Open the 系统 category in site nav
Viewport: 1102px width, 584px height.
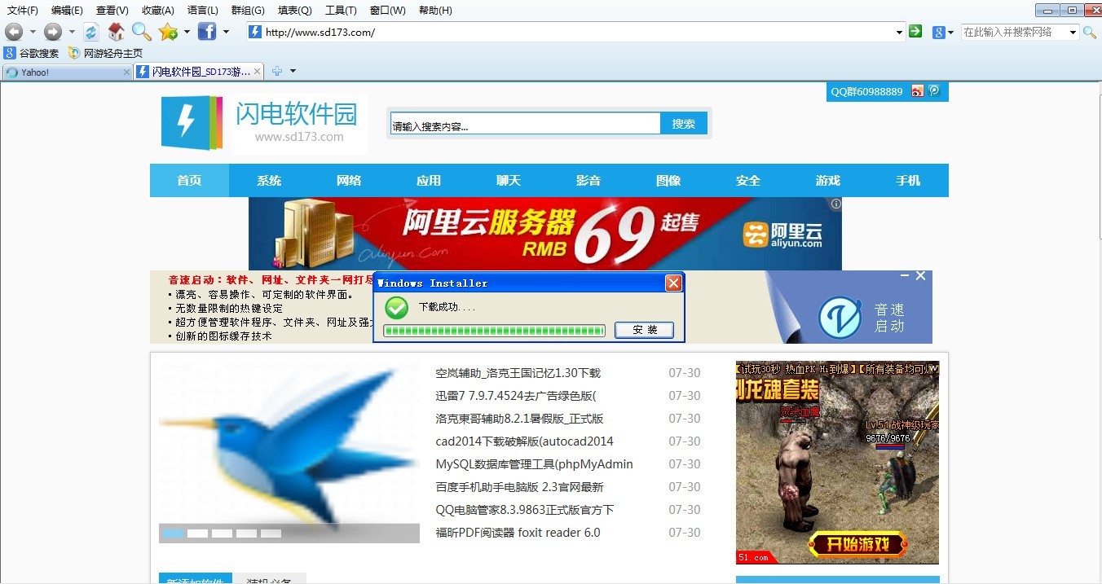point(269,181)
